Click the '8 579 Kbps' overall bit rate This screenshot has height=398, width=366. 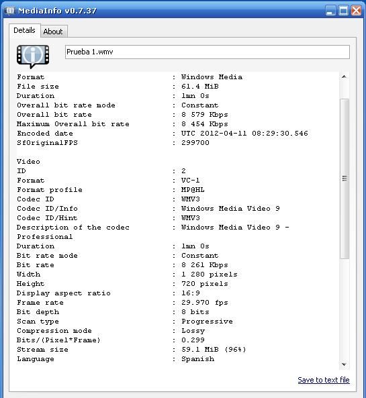(x=205, y=115)
